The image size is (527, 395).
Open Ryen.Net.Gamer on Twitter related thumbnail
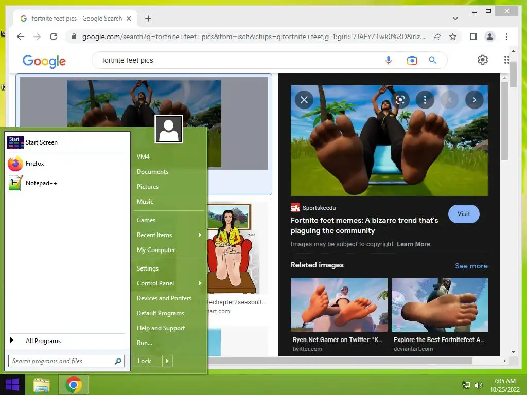339,304
